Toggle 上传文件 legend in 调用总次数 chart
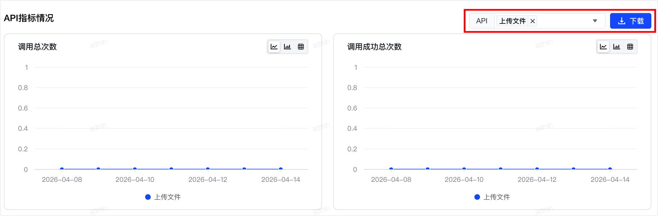The height and width of the screenshot is (216, 658). click(x=163, y=197)
